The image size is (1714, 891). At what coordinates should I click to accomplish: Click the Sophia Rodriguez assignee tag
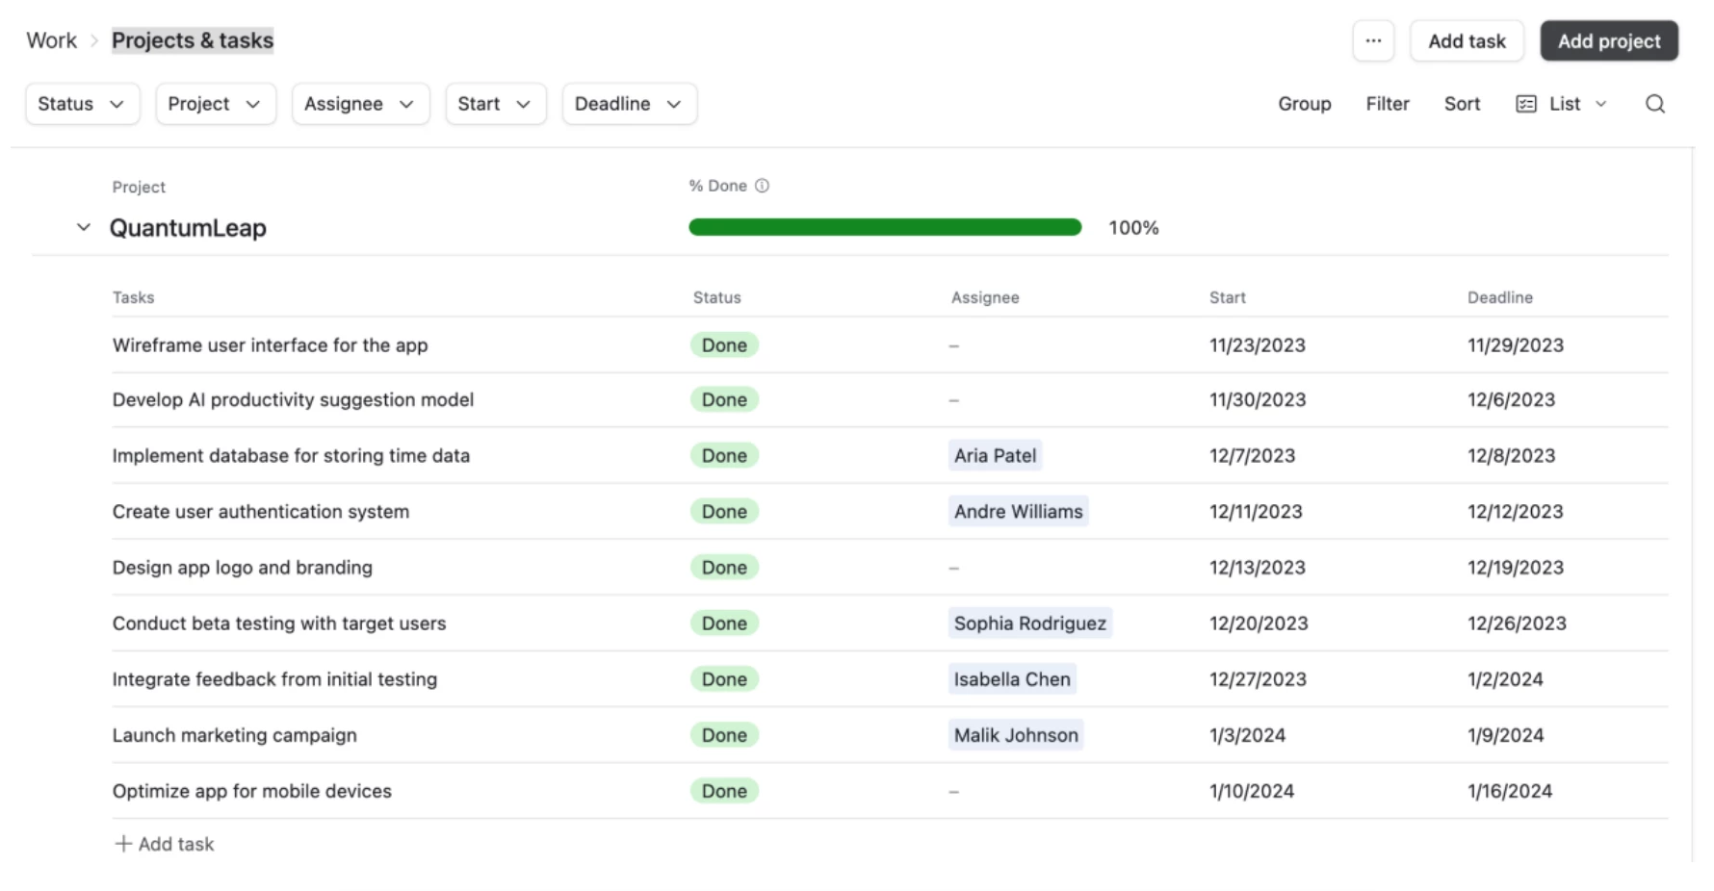(x=1029, y=624)
